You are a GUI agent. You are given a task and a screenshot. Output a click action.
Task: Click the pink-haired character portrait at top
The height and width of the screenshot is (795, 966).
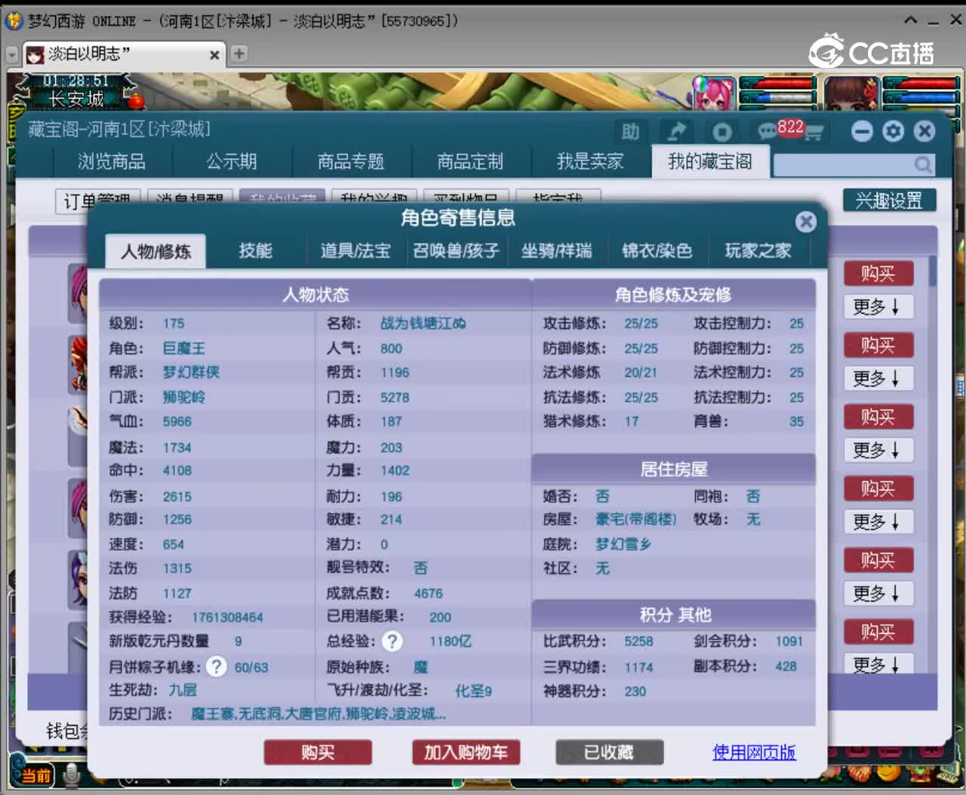(712, 94)
